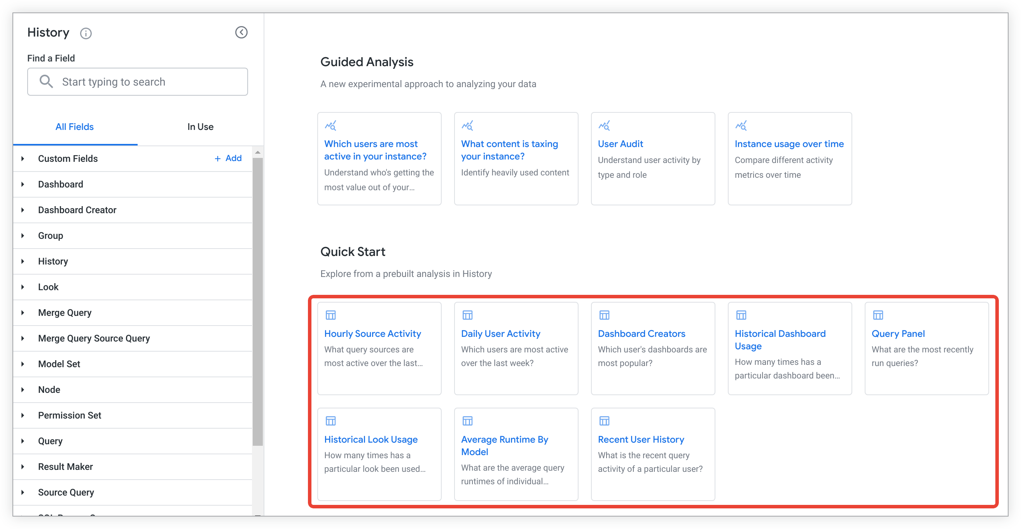The width and height of the screenshot is (1021, 529).
Task: Click table icon on Query Panel card
Action: pyautogui.click(x=878, y=315)
